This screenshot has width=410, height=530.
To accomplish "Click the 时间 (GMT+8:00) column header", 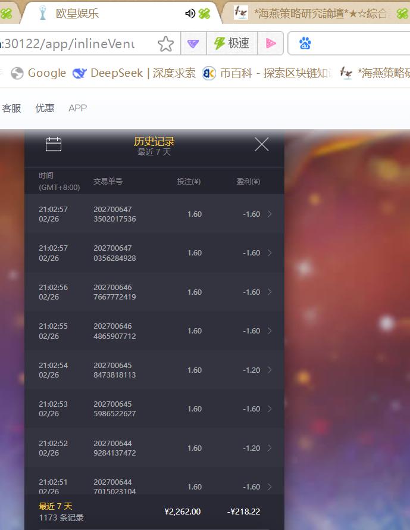I will [x=59, y=181].
